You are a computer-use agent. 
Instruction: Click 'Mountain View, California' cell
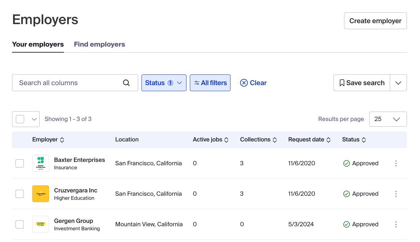pyautogui.click(x=149, y=224)
